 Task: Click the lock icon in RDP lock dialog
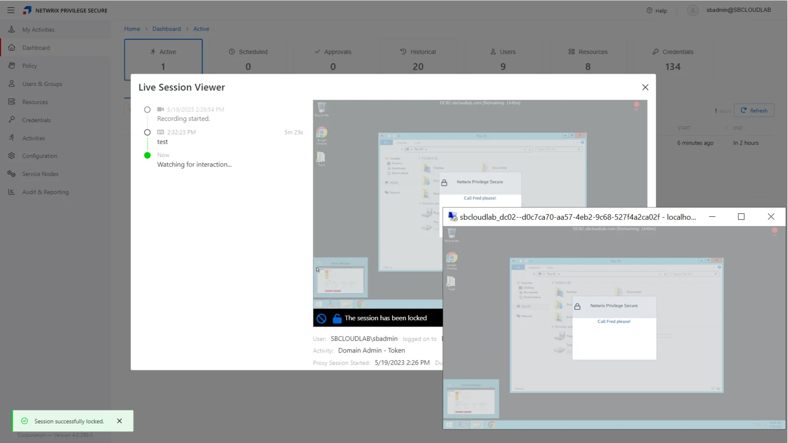[577, 306]
